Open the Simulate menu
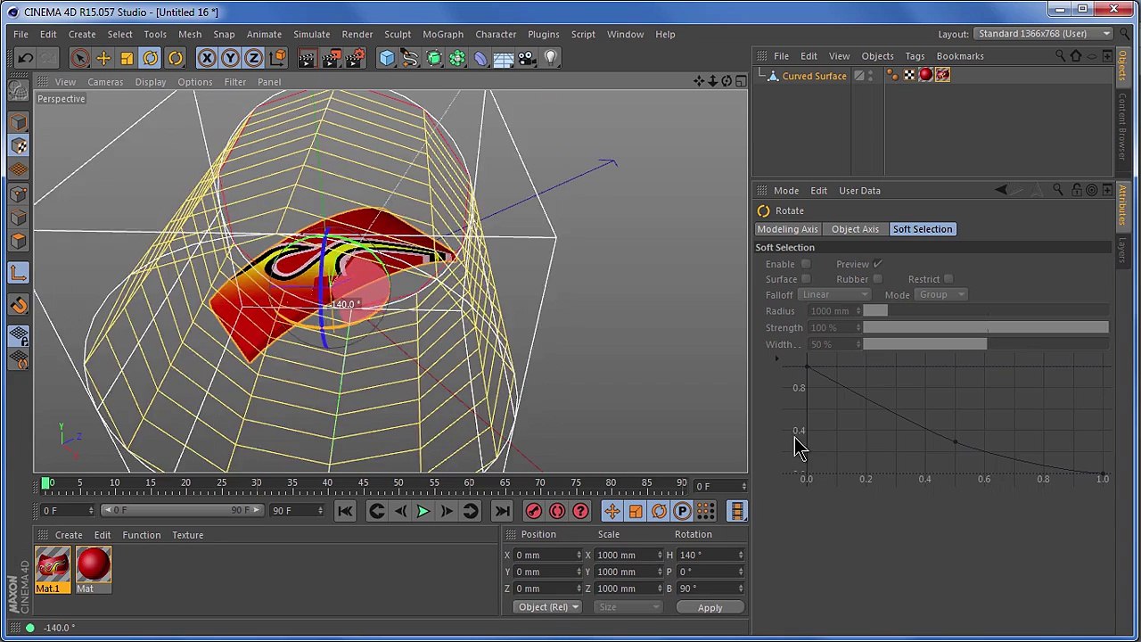 click(x=311, y=34)
